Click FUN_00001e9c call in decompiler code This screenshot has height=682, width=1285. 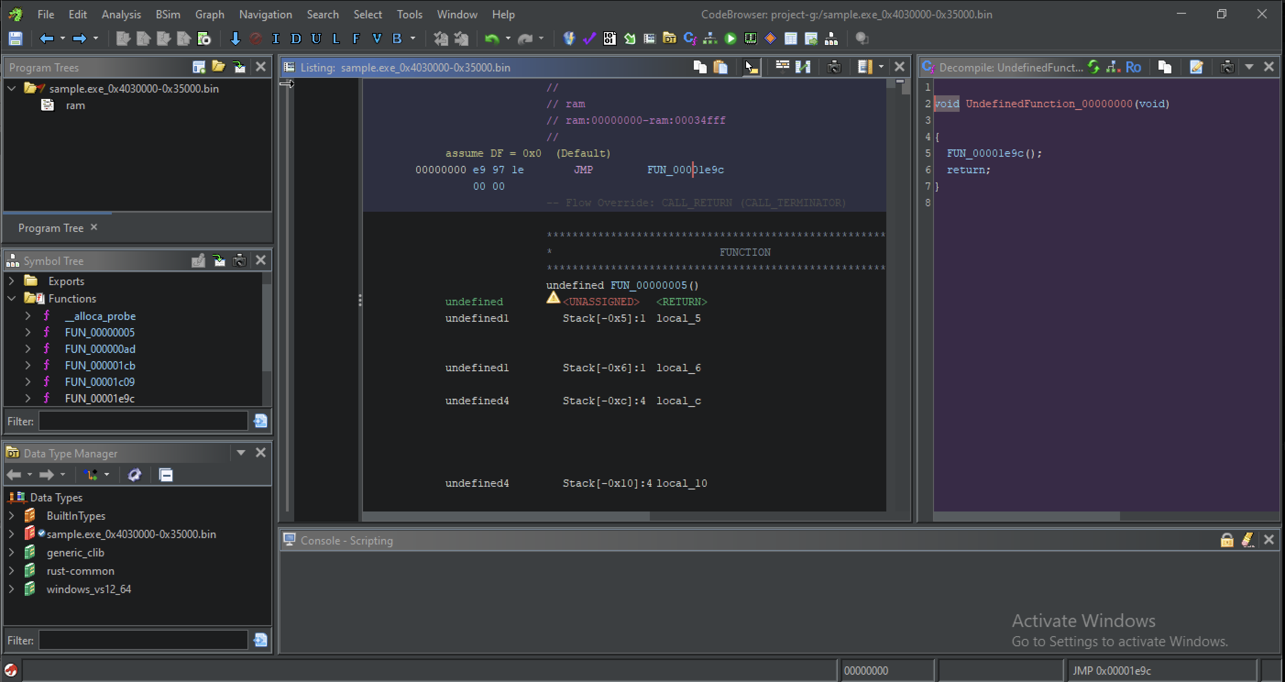(x=985, y=153)
